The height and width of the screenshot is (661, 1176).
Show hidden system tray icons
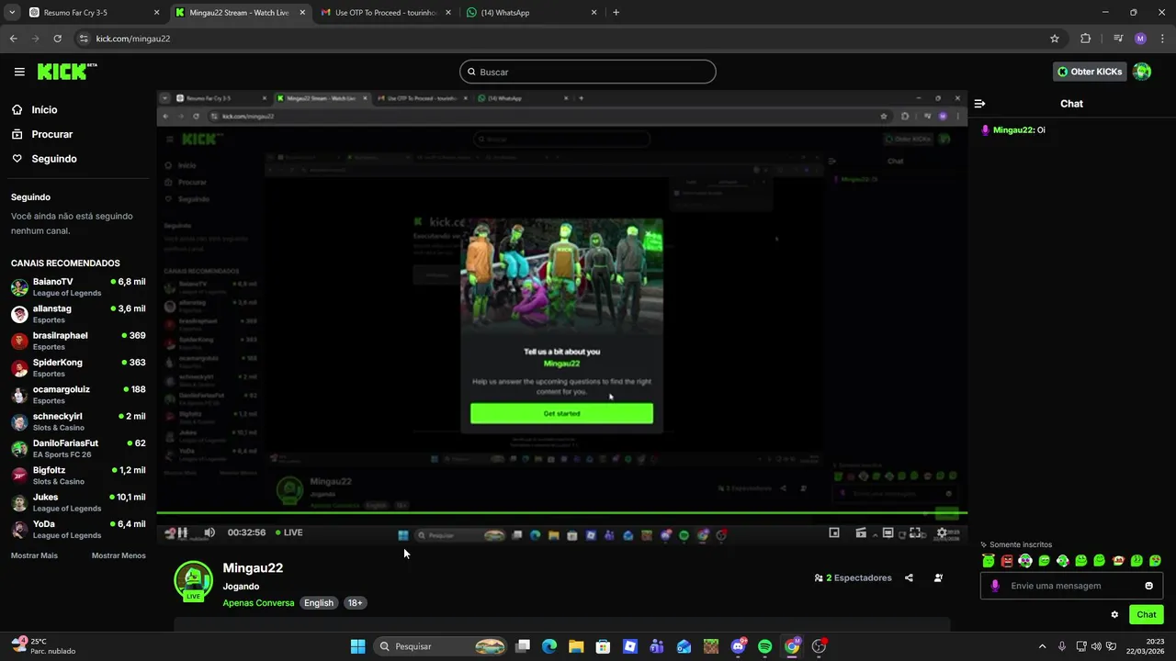point(1042,646)
